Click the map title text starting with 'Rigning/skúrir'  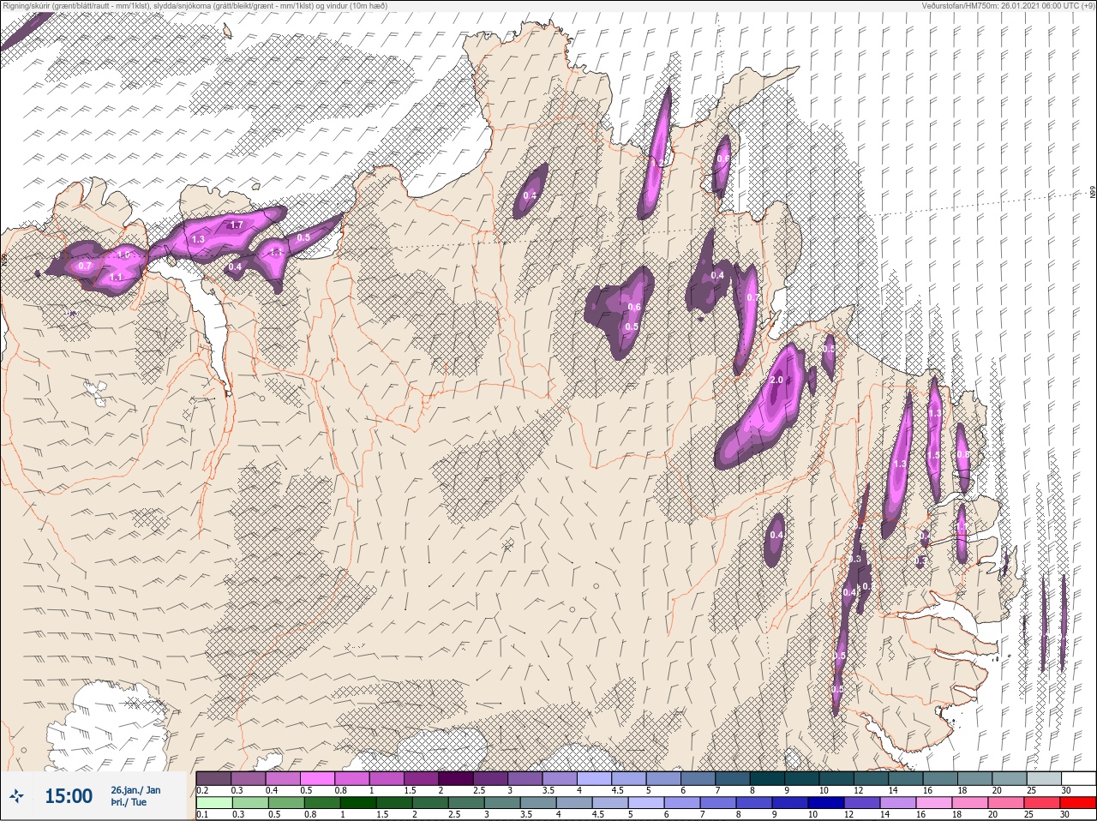[x=194, y=5]
